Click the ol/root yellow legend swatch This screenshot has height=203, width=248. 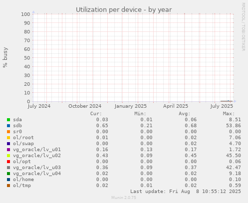8,138
